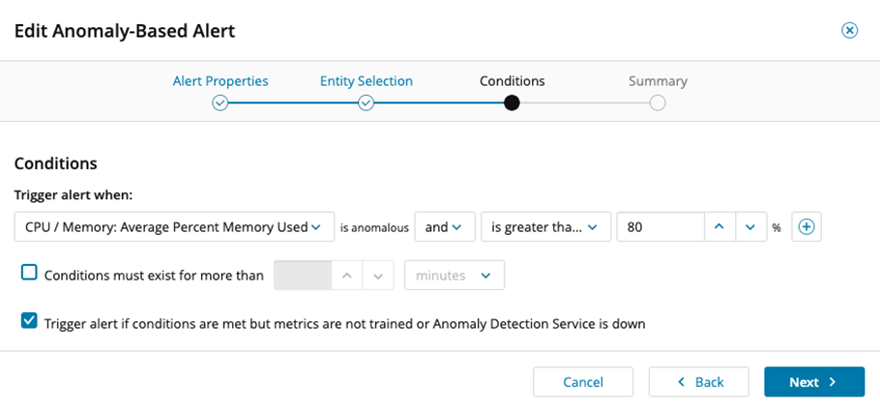880x411 pixels.
Task: Click the Summary step empty circle
Action: [658, 103]
